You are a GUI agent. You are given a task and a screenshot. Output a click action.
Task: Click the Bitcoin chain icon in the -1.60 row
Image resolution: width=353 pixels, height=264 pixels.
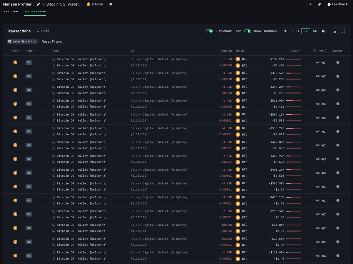(15, 62)
